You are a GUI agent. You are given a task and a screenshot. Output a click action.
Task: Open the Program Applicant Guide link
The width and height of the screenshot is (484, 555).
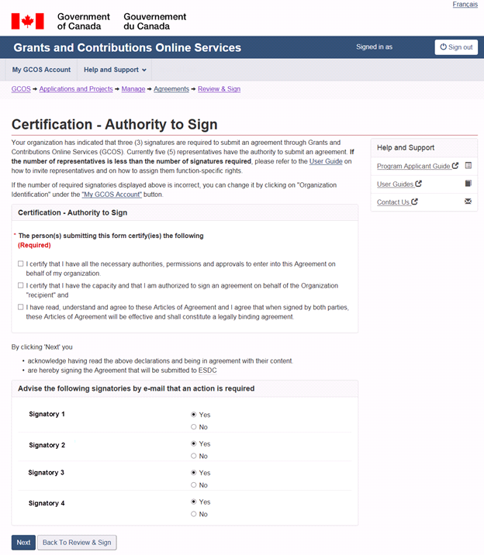413,166
